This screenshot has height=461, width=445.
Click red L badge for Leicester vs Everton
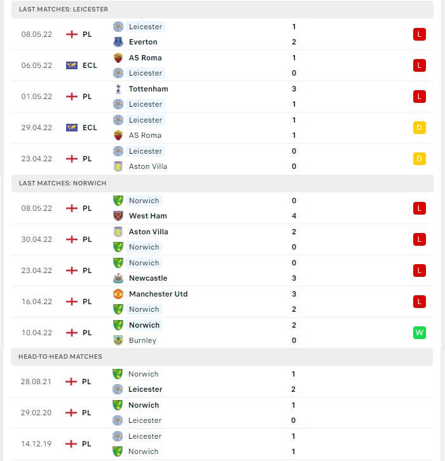pos(420,34)
